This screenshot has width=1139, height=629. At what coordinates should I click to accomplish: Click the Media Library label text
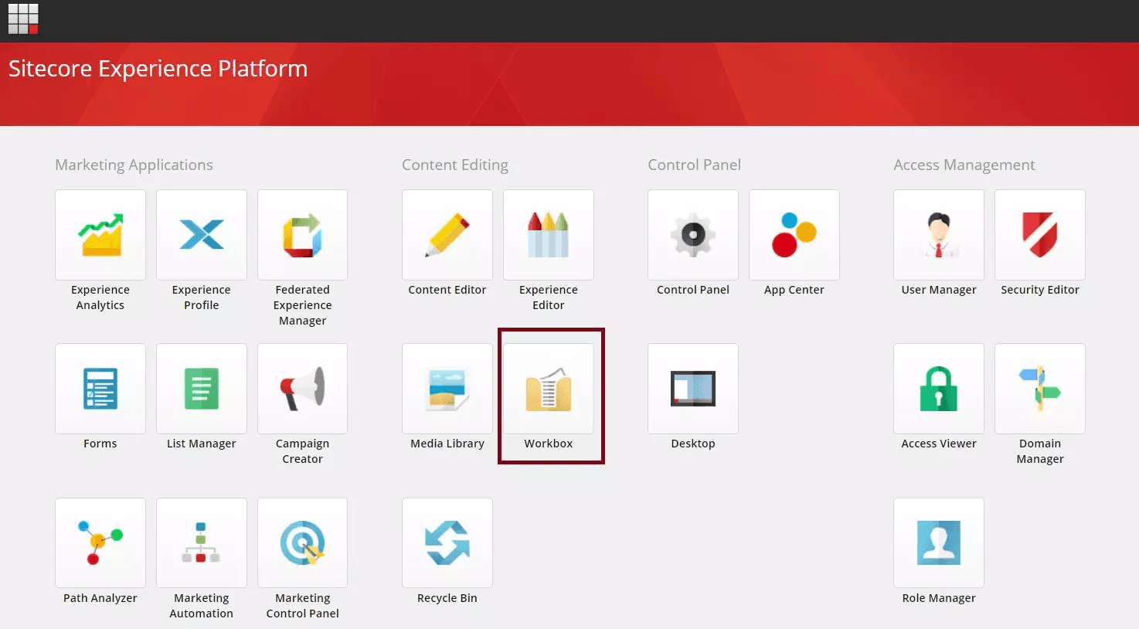click(x=447, y=444)
